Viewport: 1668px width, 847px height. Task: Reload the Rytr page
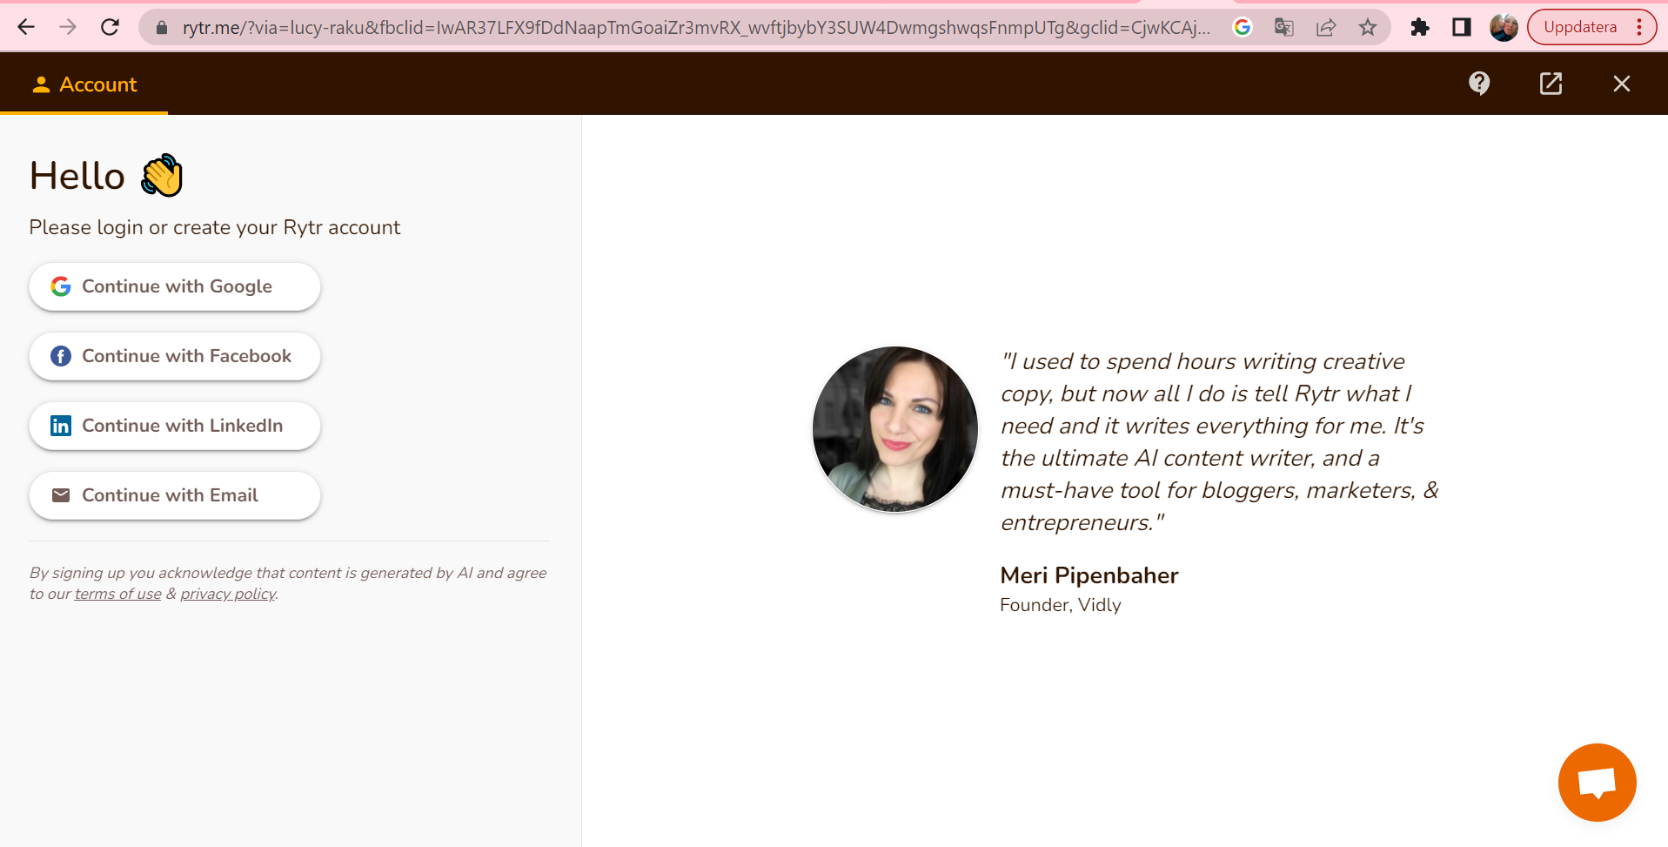pos(110,27)
